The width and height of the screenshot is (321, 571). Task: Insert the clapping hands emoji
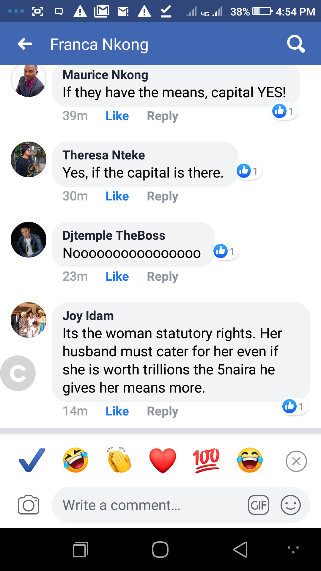[119, 460]
